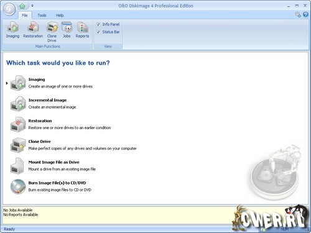Select the Burn Image File(s) to CD/DVD disc icon
311x233 pixels.
click(18, 186)
